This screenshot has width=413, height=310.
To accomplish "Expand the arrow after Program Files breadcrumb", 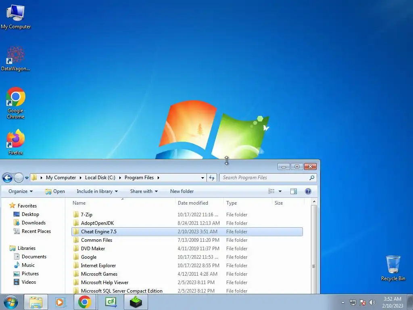I will pos(158,178).
